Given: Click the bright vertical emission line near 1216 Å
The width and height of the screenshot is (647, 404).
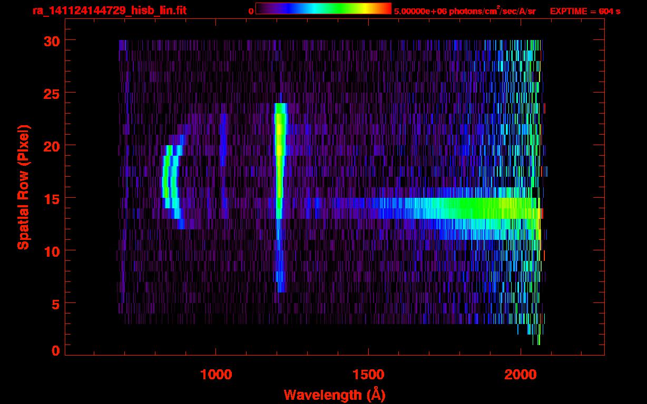Looking at the screenshot, I should click(x=280, y=197).
